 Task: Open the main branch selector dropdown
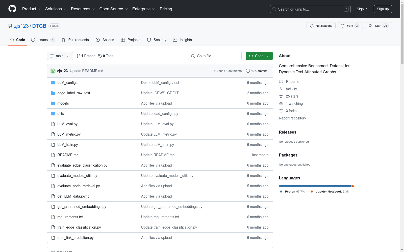[60, 56]
